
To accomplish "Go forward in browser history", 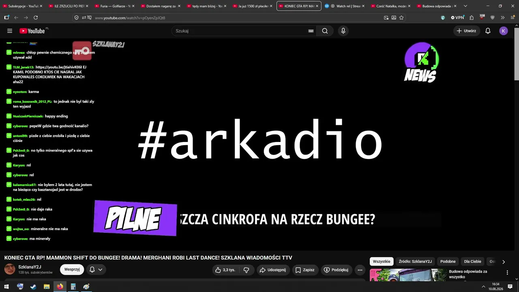I will [26, 18].
